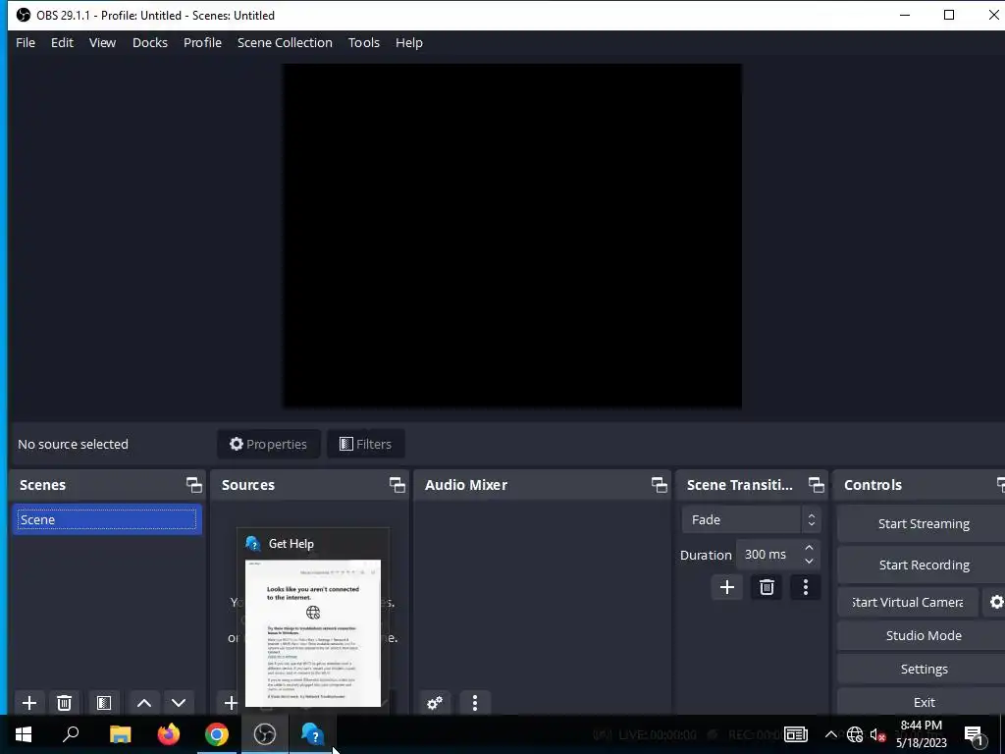Select the Scene item in the Scenes list

click(x=107, y=520)
